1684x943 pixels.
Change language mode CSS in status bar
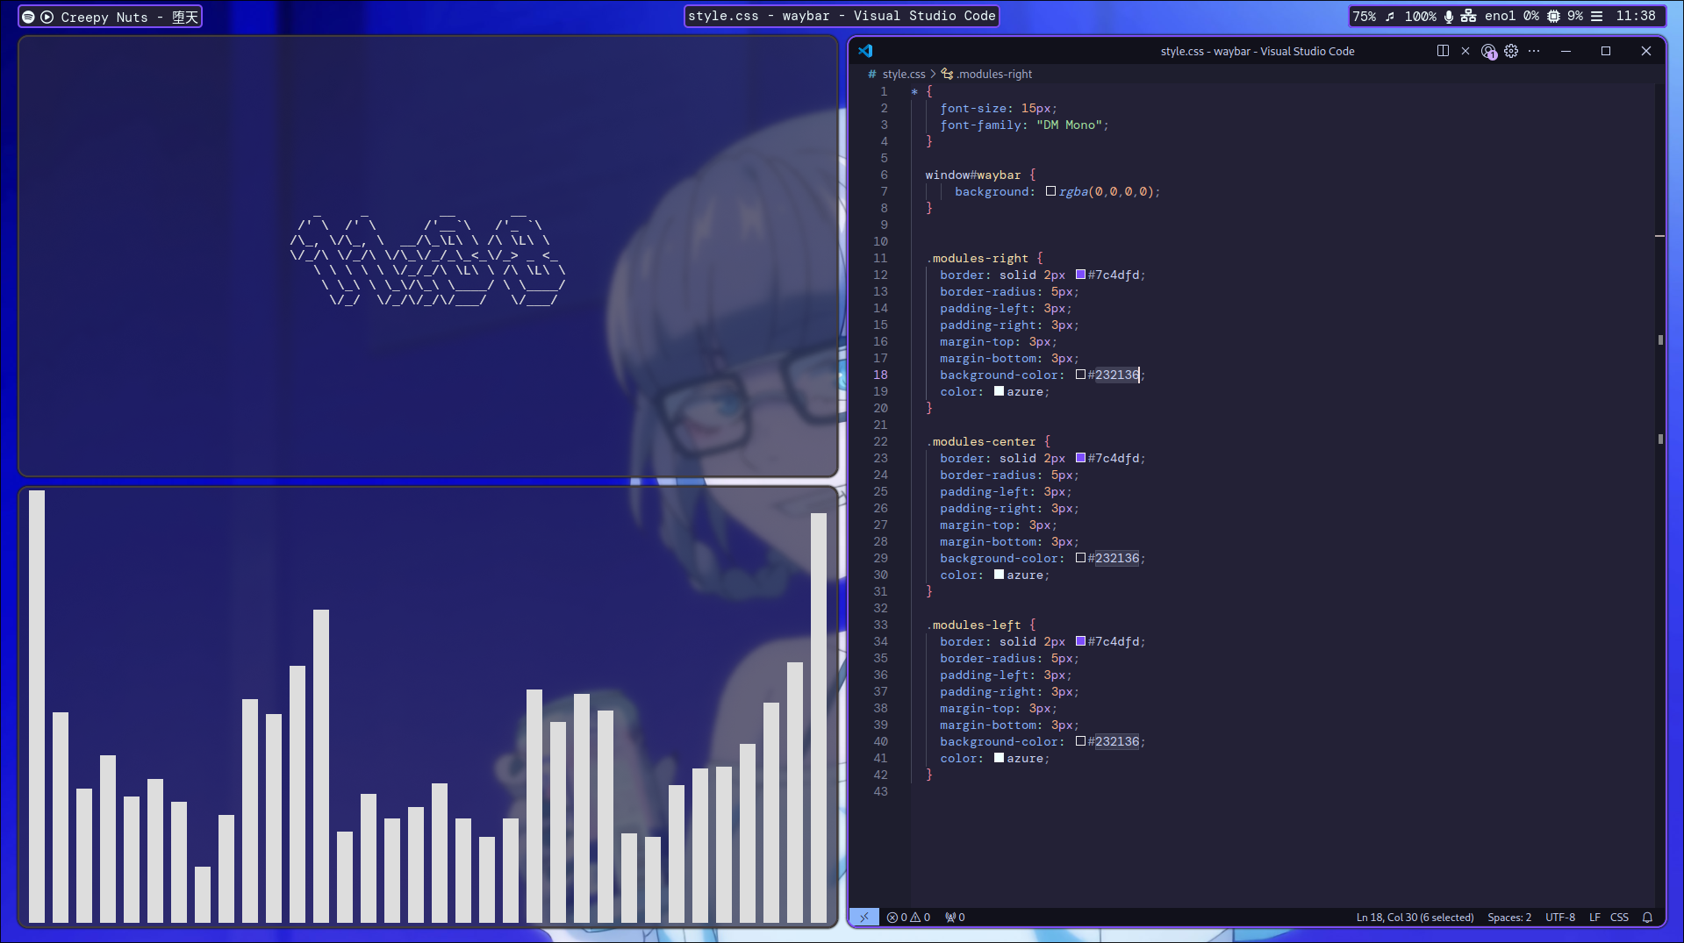1619,917
